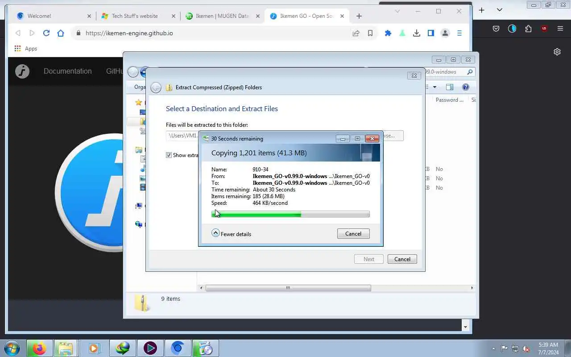Open Windows Explorer taskbar icon
This screenshot has width=571, height=357.
(x=66, y=348)
